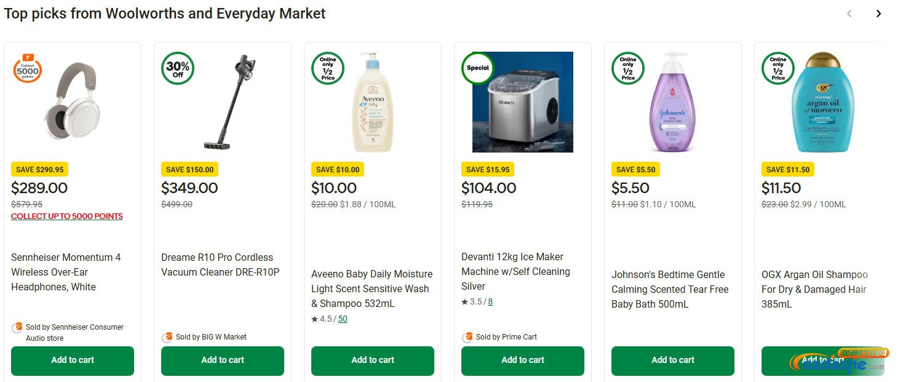903x382 pixels.
Task: Add Aveeno Baby wash to cart
Action: [x=373, y=360]
